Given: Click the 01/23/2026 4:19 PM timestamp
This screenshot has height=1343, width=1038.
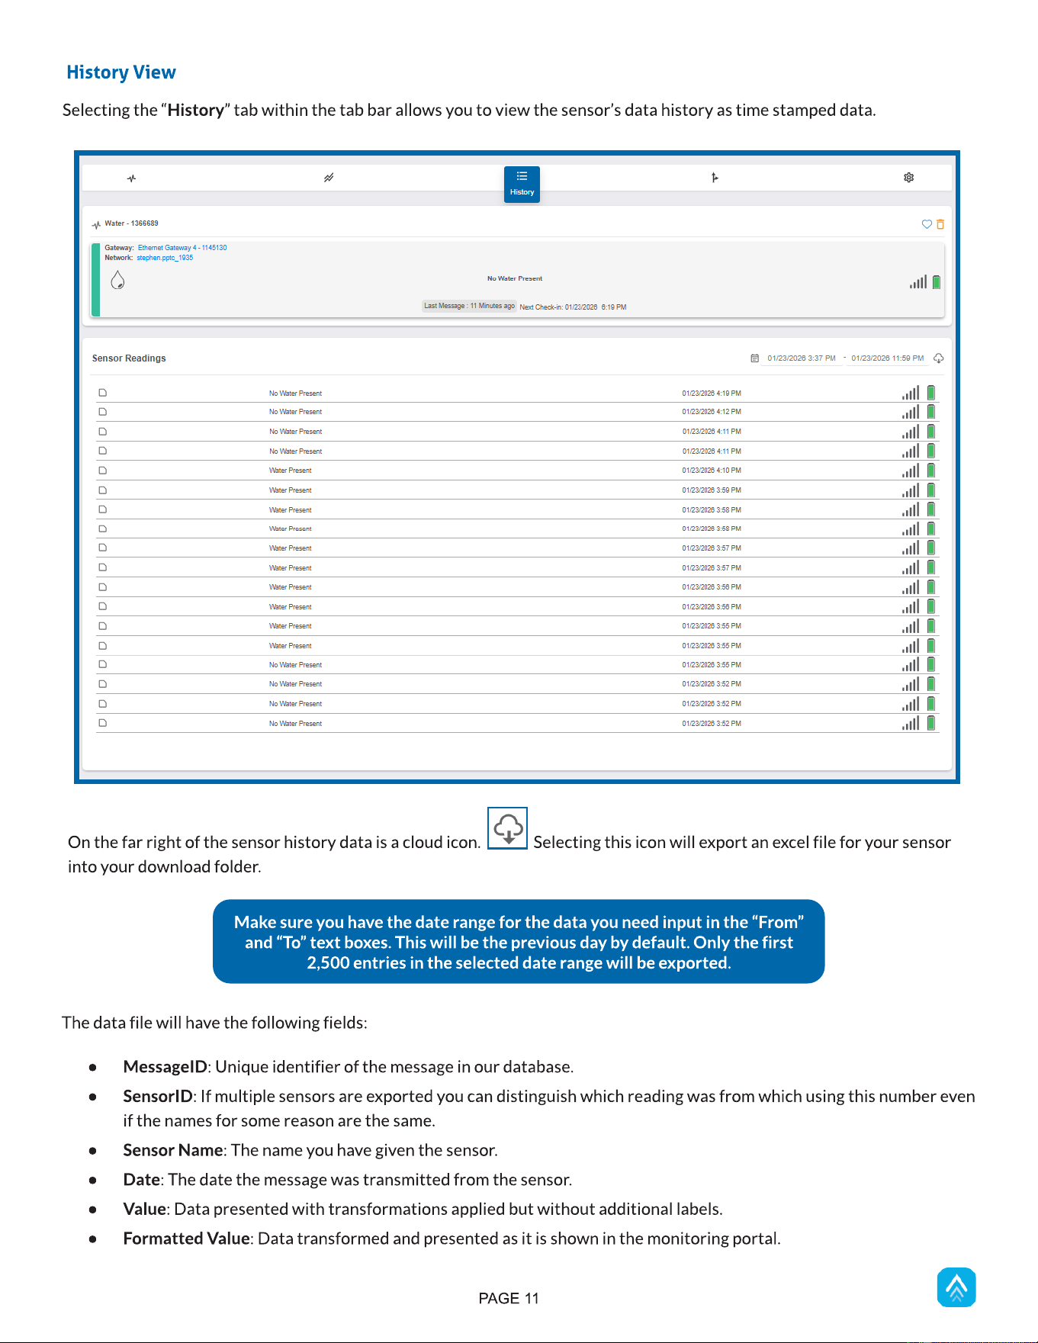Looking at the screenshot, I should tap(712, 394).
